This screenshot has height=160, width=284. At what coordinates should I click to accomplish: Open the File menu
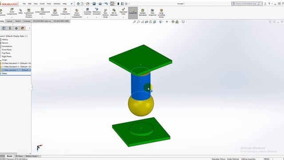click(24, 4)
